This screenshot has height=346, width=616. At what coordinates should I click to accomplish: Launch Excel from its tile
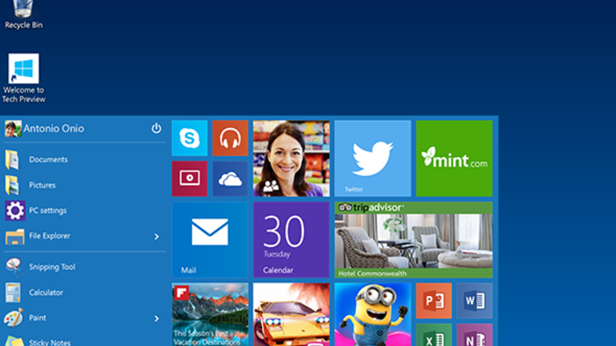click(434, 335)
